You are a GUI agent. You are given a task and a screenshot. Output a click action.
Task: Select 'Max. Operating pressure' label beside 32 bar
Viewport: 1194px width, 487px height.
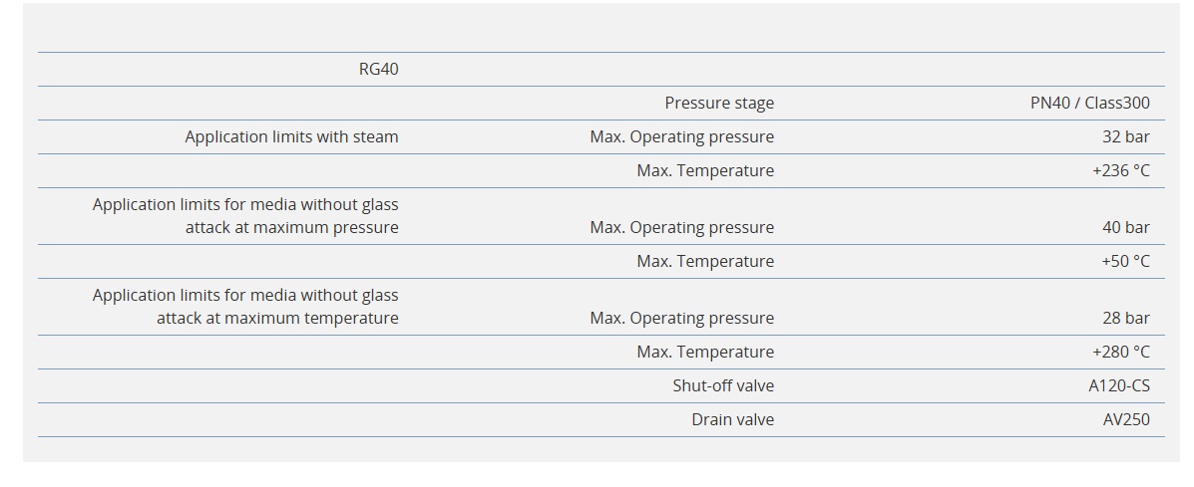(x=681, y=136)
